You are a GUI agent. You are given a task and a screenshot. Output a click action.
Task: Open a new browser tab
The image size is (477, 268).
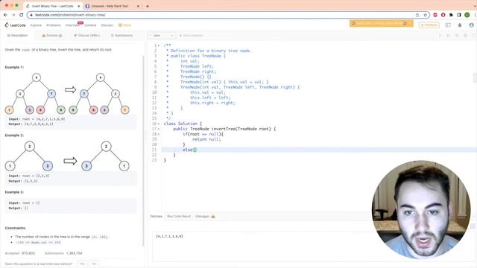click(148, 6)
